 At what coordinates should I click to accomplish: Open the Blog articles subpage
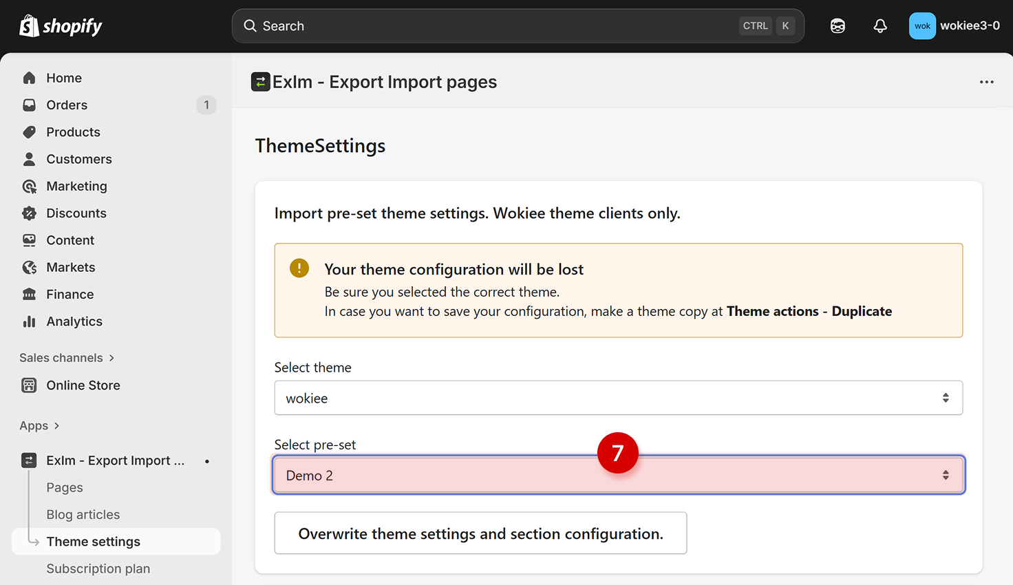click(x=83, y=515)
